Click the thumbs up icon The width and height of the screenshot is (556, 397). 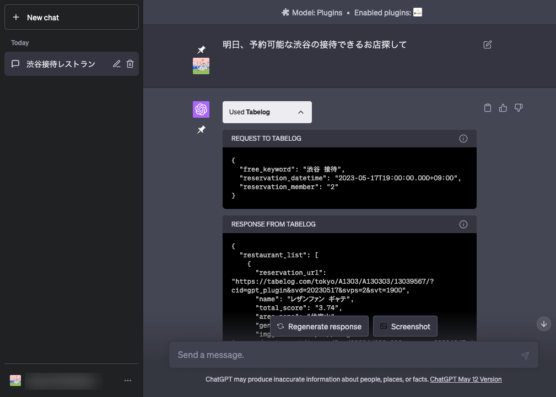coord(503,108)
